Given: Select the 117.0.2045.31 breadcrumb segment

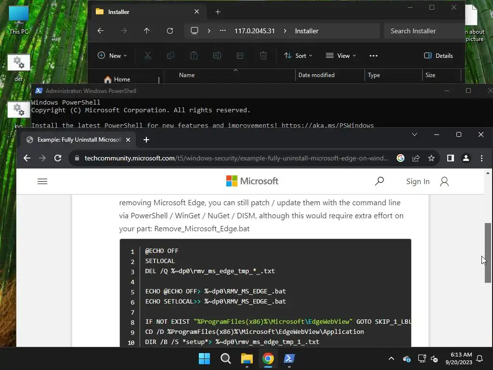Looking at the screenshot, I should [255, 31].
